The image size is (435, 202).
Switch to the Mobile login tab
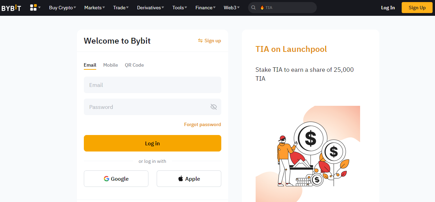pos(111,65)
